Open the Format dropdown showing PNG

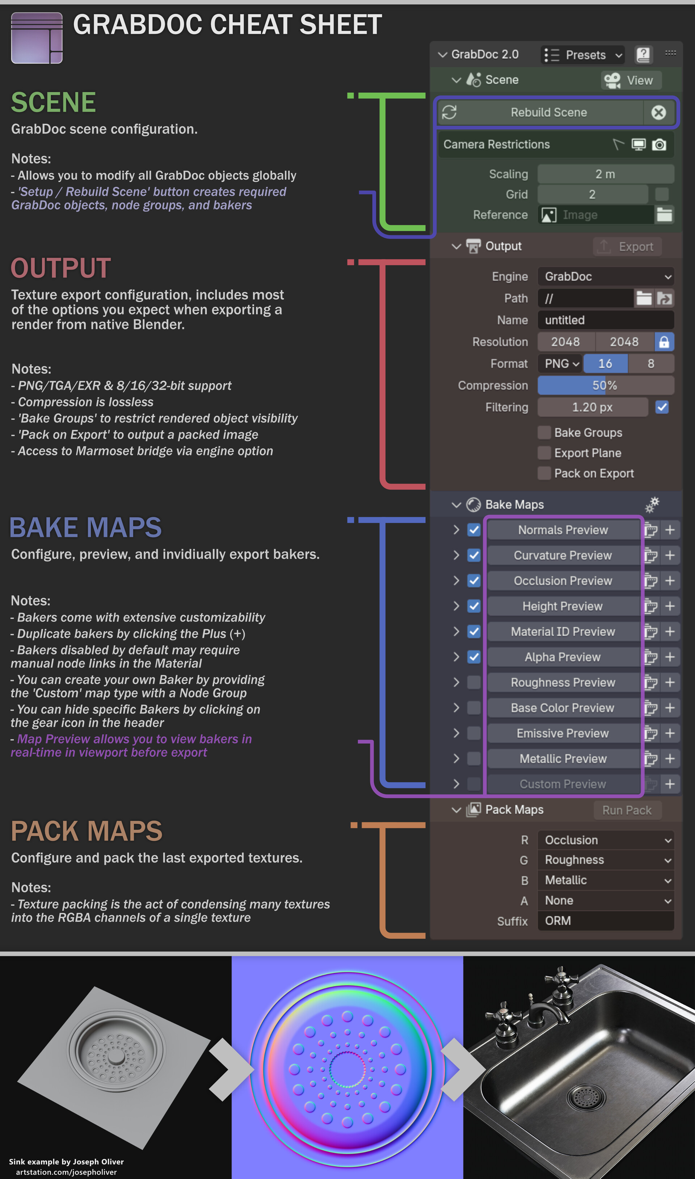pyautogui.click(x=560, y=364)
